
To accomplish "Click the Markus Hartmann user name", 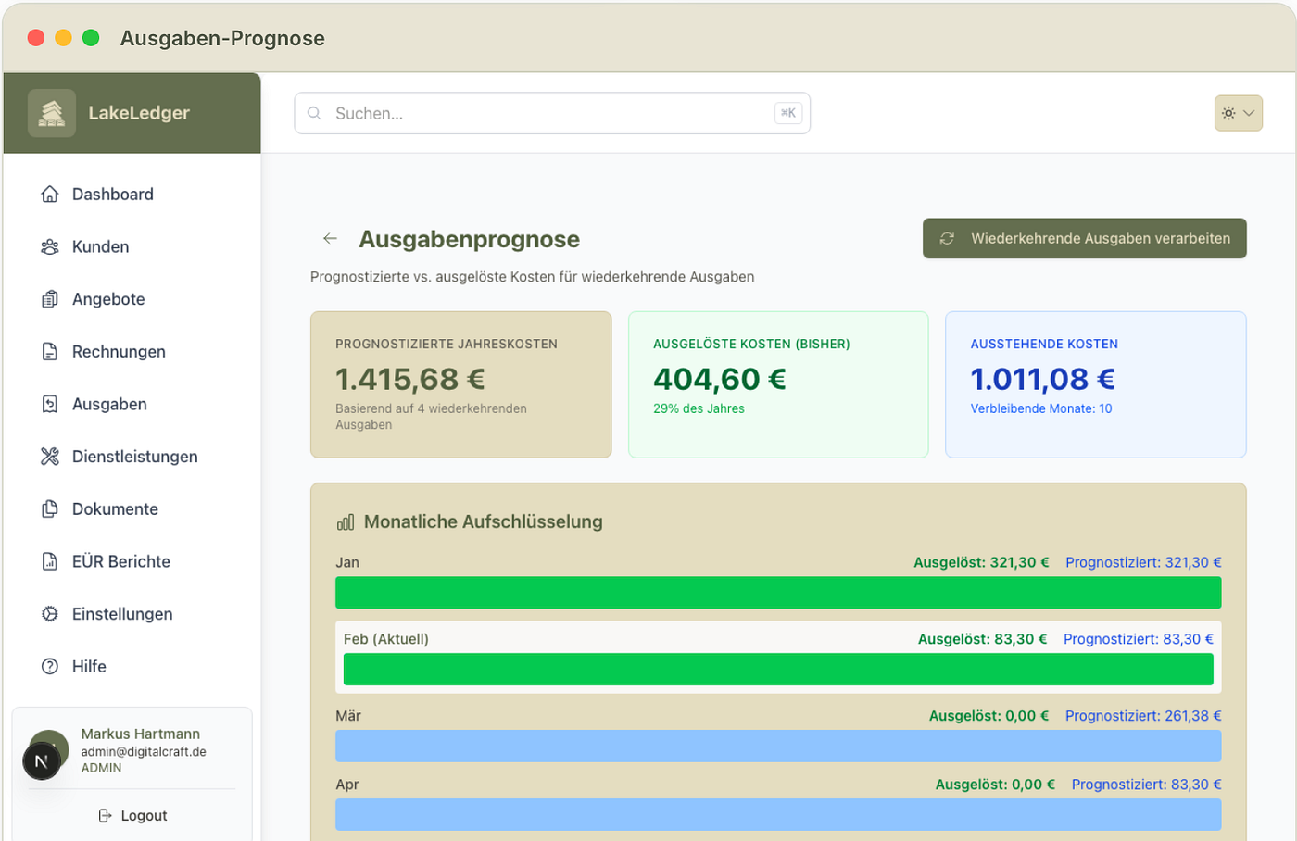I will pos(140,734).
